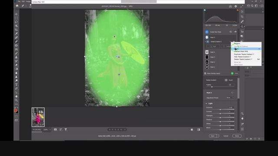Choose Rename in the context menu
Image resolution: width=278 pixels, height=156 pixels.
[x=237, y=43]
